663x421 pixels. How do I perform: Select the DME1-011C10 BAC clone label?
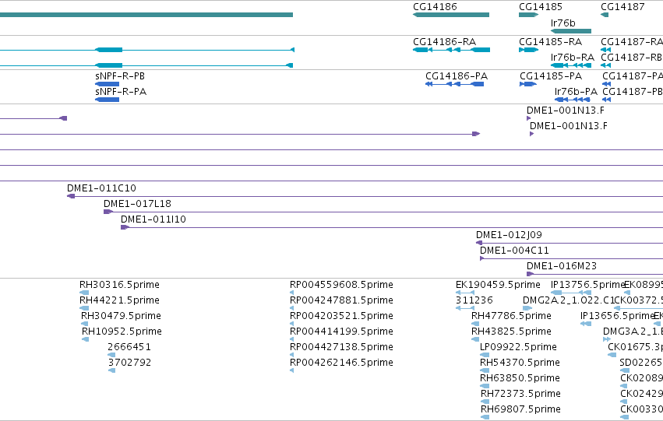[x=101, y=188]
